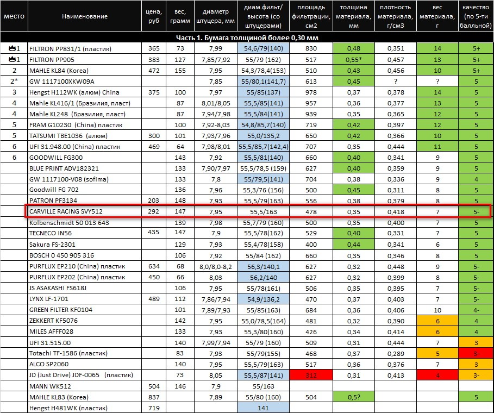Select cell 'UFI 31.948.00 (China) пластик'
This screenshot has height=413, width=494.
click(85, 147)
